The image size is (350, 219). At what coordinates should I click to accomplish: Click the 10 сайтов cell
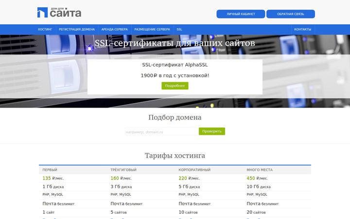click(x=188, y=212)
